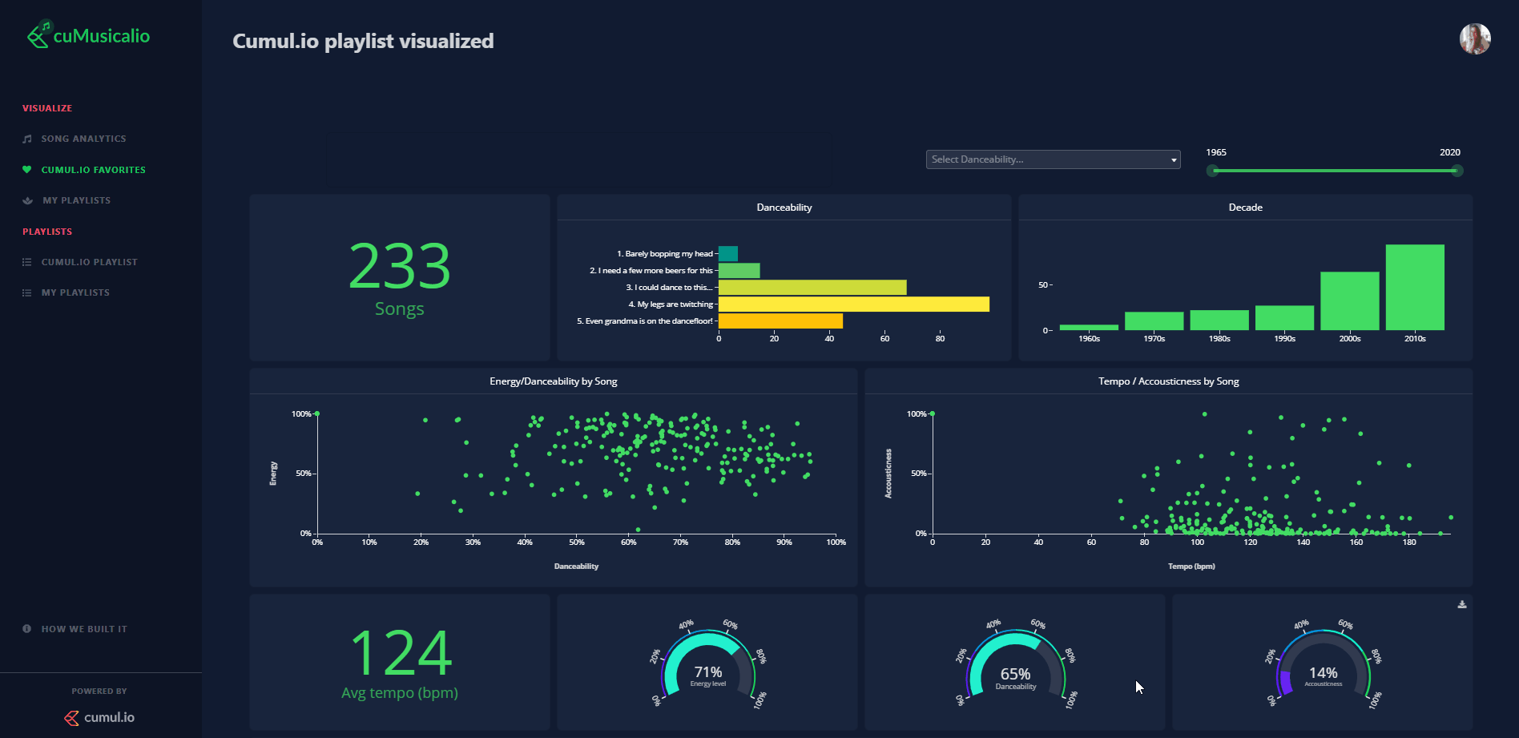Click the list icon beside bottom My Playlists
This screenshot has width=1519, height=738.
(27, 293)
